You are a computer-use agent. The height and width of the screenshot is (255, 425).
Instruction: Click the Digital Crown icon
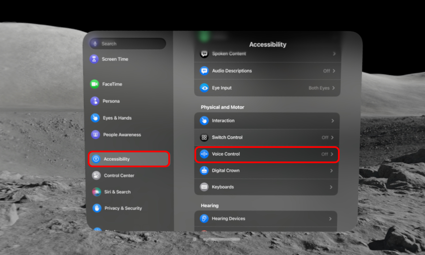tap(204, 170)
